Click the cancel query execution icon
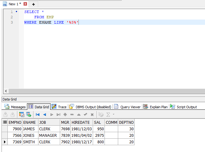 (x=101, y=114)
